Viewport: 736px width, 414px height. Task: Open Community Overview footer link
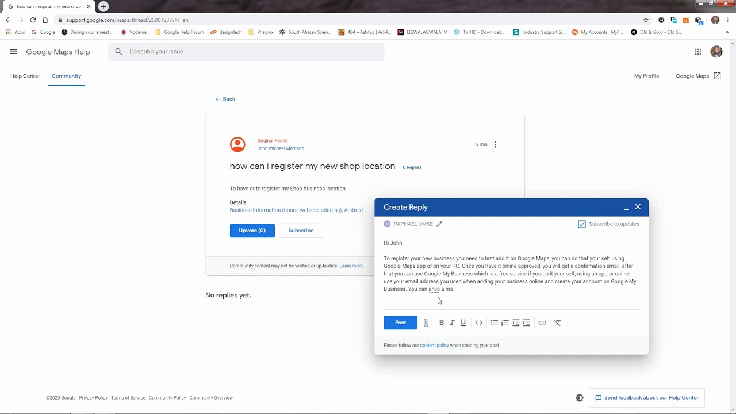[211, 398]
